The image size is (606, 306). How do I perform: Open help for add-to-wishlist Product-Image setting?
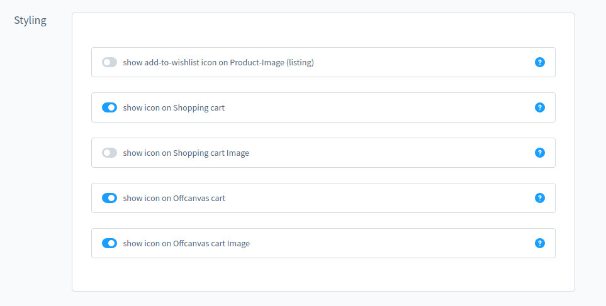(539, 62)
